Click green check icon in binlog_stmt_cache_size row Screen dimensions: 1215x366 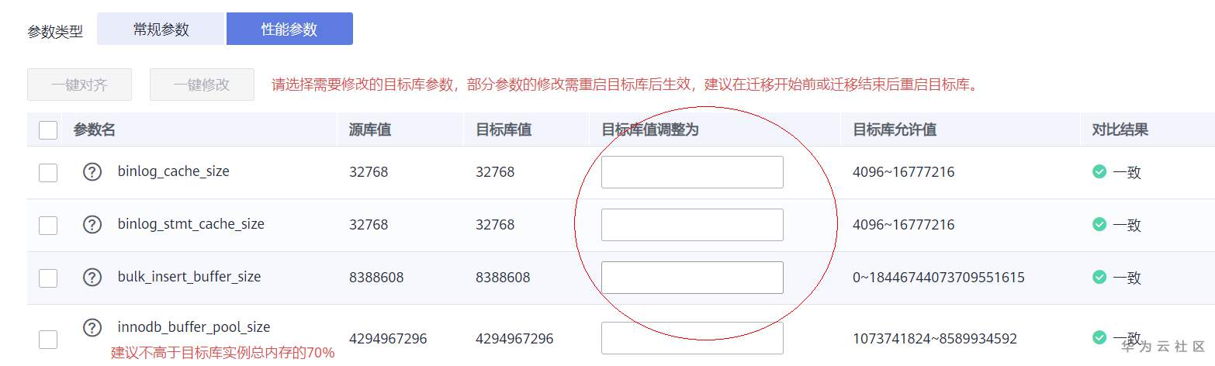1099,225
